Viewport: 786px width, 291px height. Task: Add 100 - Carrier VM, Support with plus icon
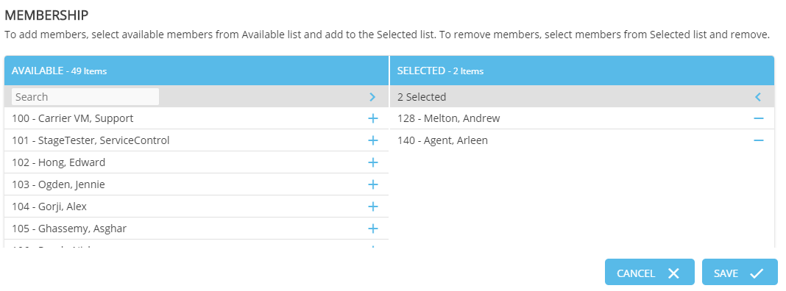pyautogui.click(x=372, y=118)
